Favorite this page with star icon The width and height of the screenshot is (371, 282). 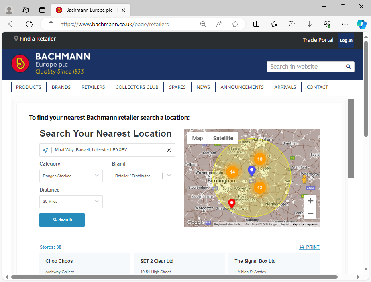(x=235, y=24)
